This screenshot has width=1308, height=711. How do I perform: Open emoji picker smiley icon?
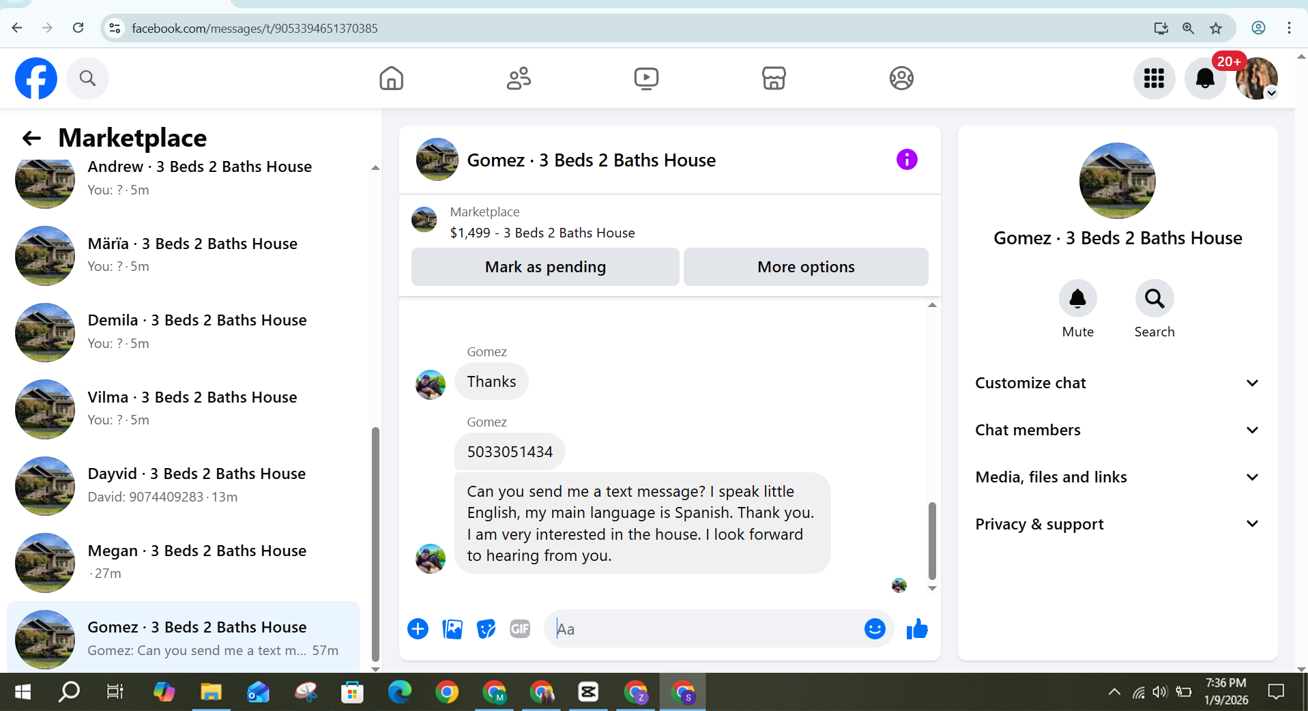(875, 628)
